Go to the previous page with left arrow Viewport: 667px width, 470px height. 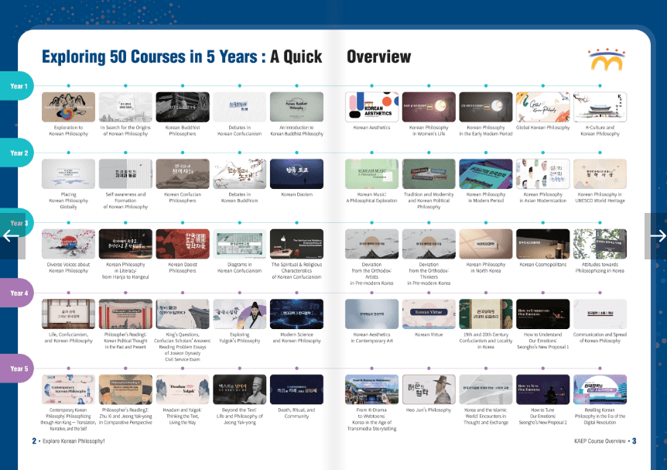[11, 235]
